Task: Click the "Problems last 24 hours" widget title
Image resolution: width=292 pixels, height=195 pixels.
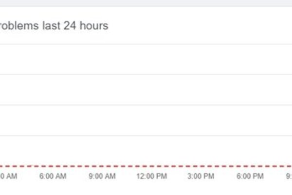Action: pyautogui.click(x=54, y=25)
